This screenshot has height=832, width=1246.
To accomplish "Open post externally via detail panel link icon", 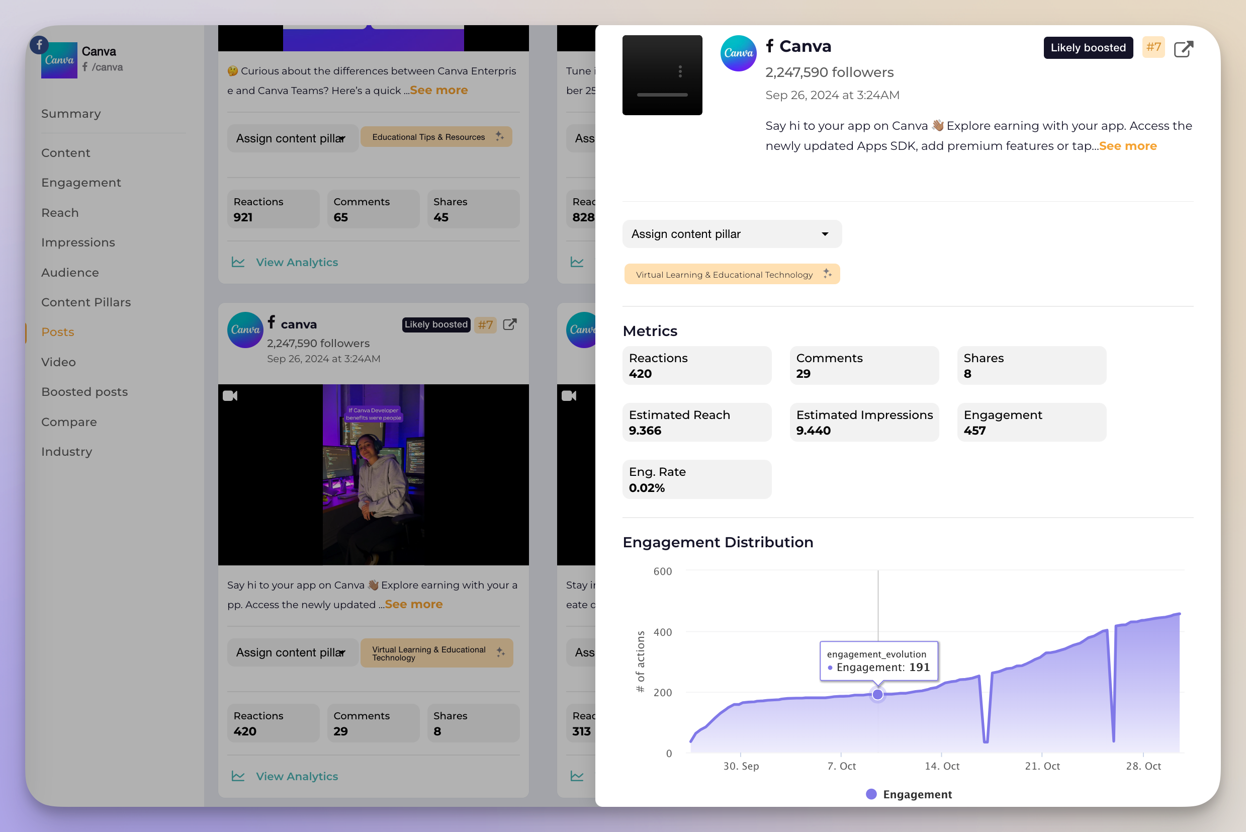I will (1183, 48).
